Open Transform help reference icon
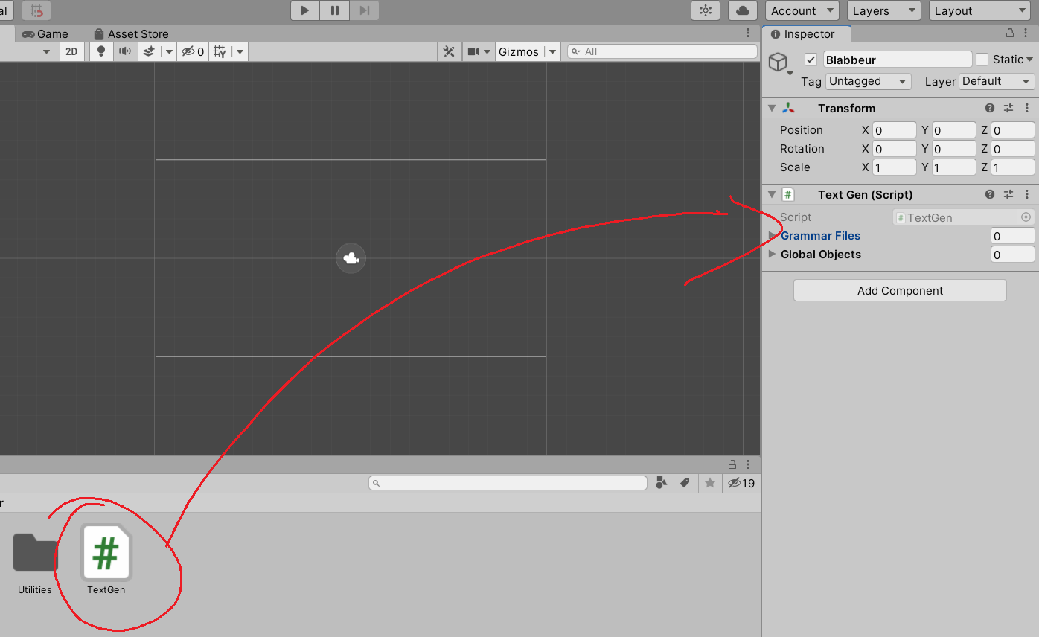 tap(990, 109)
